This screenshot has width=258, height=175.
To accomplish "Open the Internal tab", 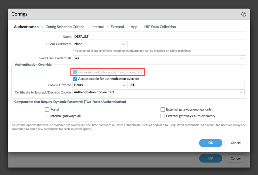I will click(x=97, y=27).
